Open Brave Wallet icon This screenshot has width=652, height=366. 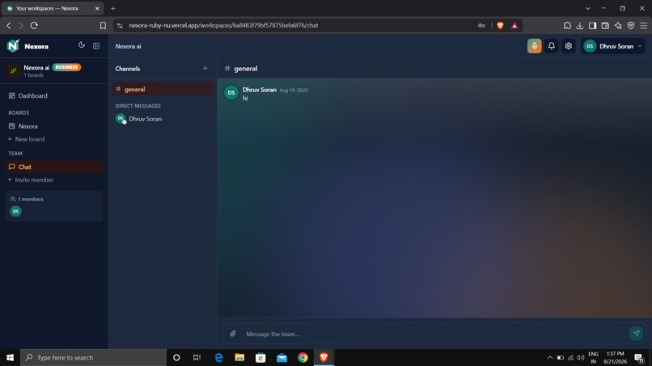[x=605, y=25]
